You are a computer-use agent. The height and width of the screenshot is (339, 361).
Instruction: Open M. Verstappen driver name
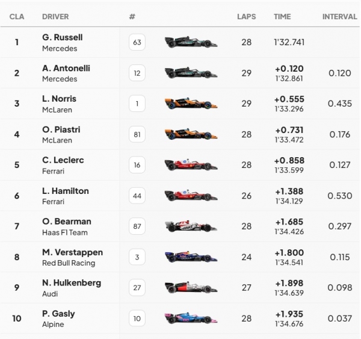(x=72, y=252)
